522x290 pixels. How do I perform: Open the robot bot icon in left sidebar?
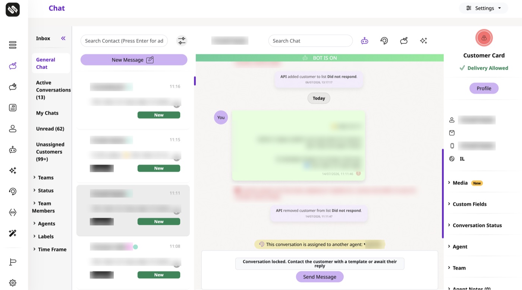pyautogui.click(x=13, y=150)
